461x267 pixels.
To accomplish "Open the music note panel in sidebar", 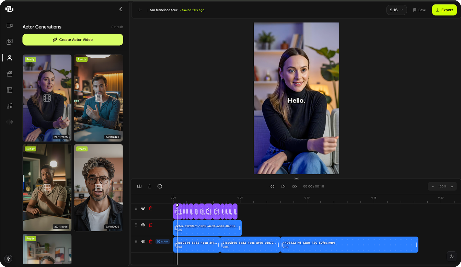I will (10, 106).
